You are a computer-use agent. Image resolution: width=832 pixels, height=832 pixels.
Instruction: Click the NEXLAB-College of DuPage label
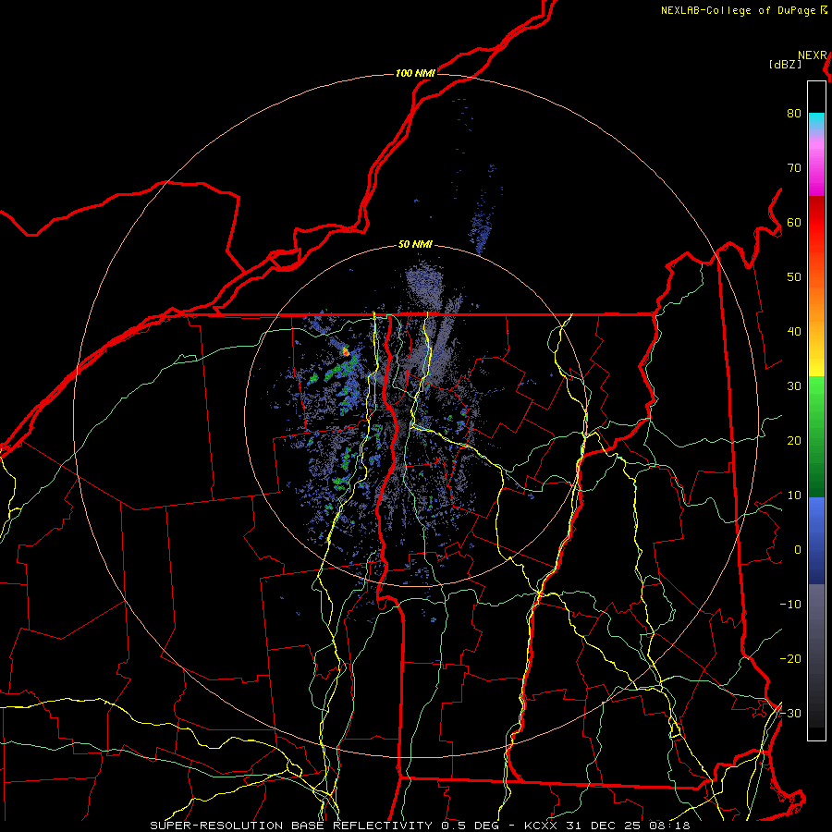click(x=740, y=10)
